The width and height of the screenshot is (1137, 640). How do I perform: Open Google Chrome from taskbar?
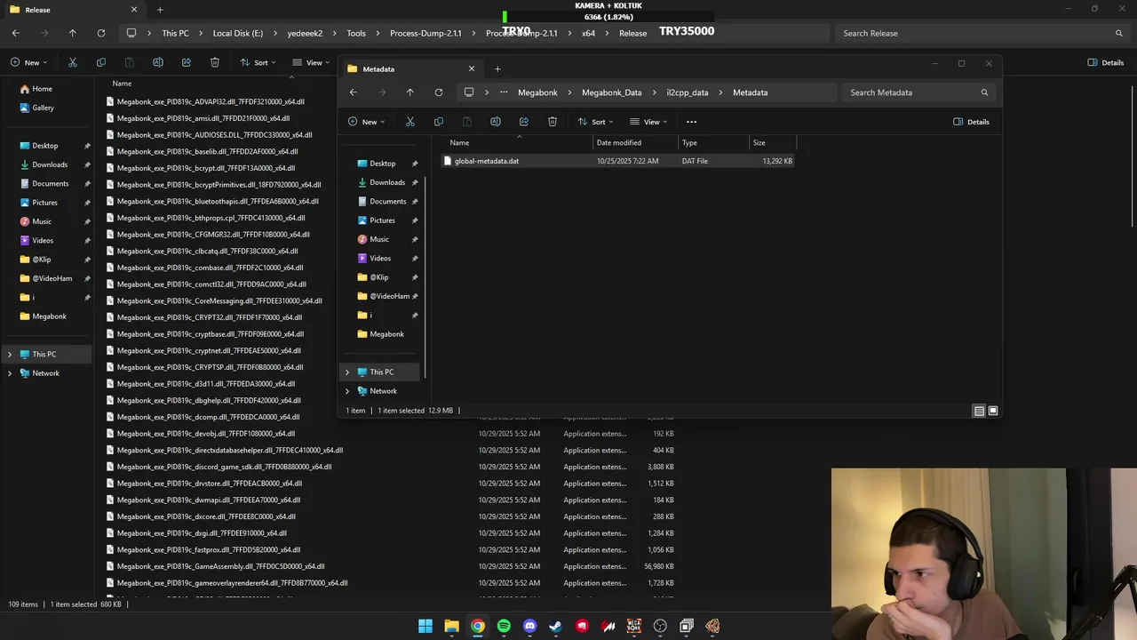click(478, 627)
